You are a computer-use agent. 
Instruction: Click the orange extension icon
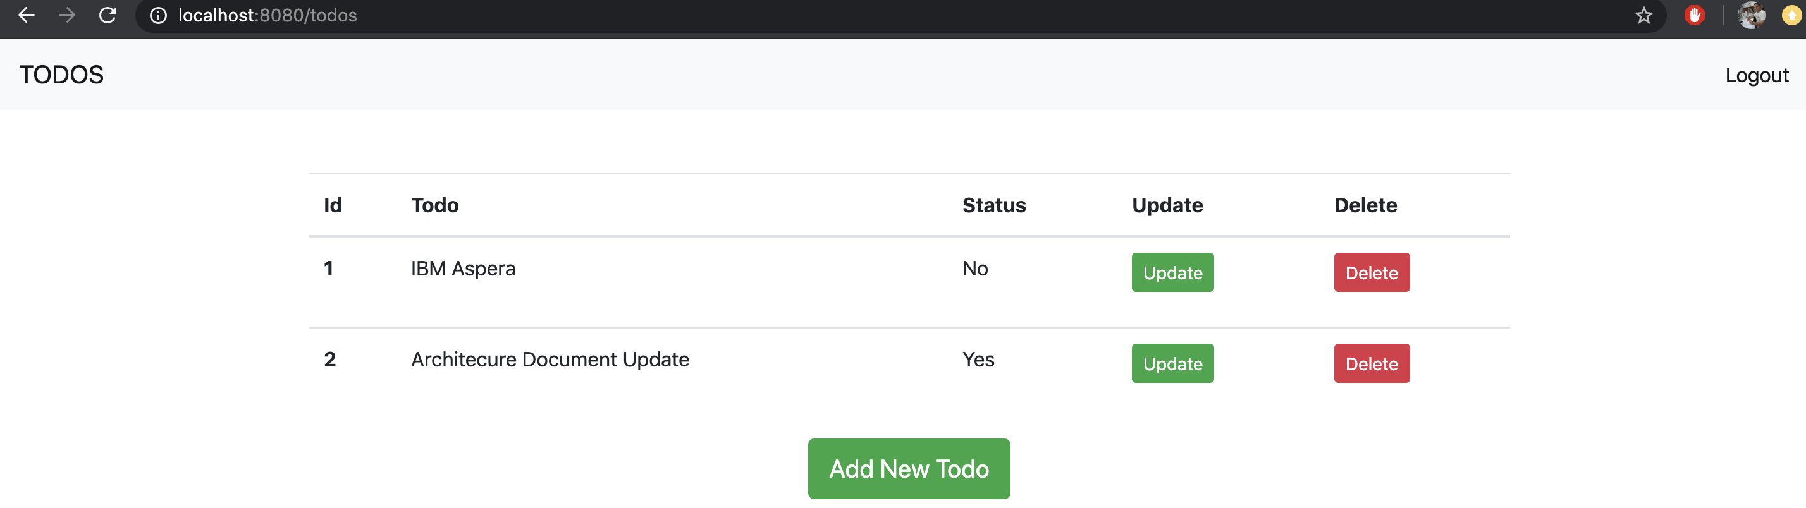click(1792, 15)
